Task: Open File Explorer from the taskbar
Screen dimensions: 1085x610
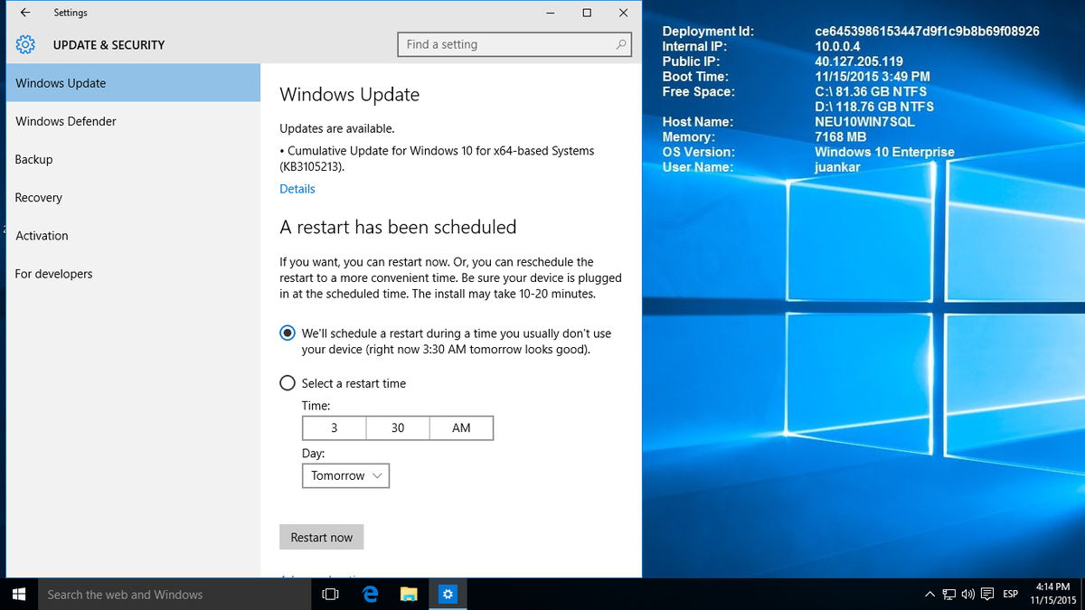Action: pyautogui.click(x=409, y=594)
